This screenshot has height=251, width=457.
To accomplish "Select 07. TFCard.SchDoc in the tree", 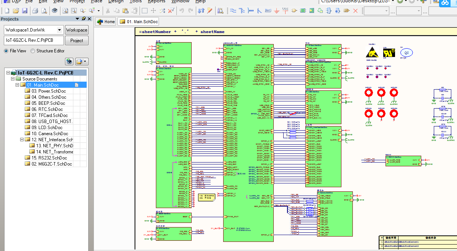I will click(49, 115).
